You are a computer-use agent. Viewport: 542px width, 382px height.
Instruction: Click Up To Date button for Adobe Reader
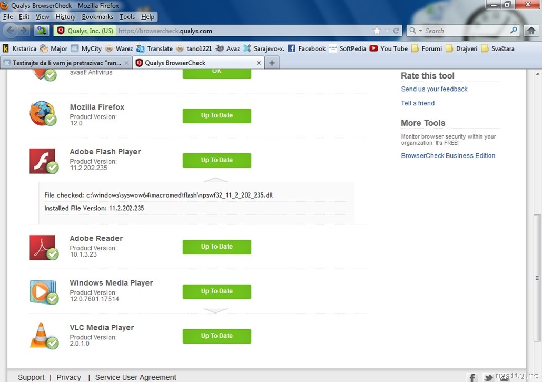click(216, 247)
